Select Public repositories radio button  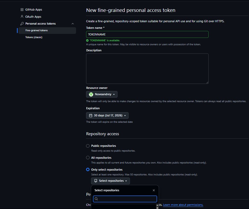(88, 146)
